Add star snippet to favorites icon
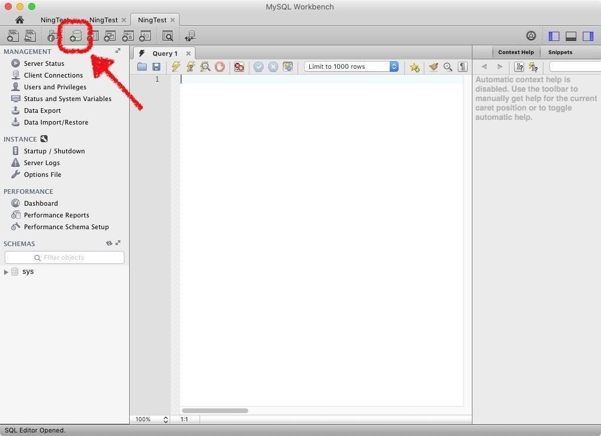This screenshot has height=436, width=601. [414, 67]
